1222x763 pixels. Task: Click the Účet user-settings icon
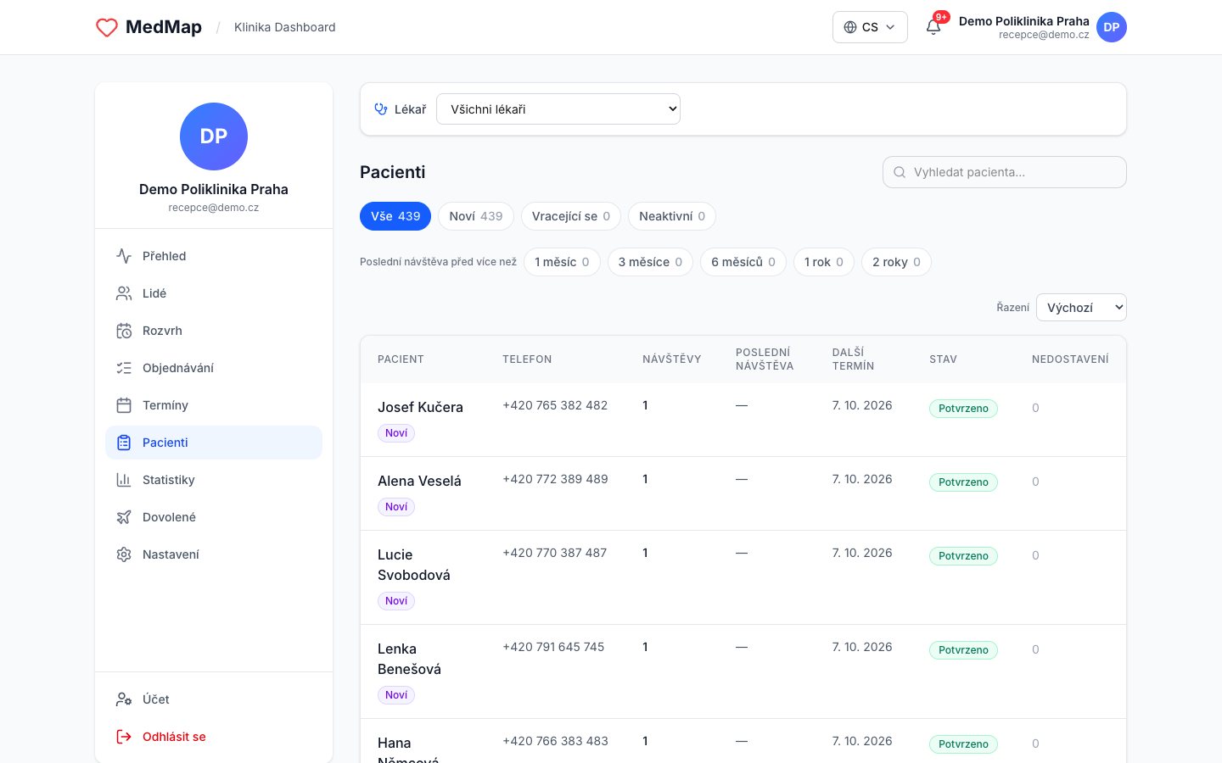124,699
